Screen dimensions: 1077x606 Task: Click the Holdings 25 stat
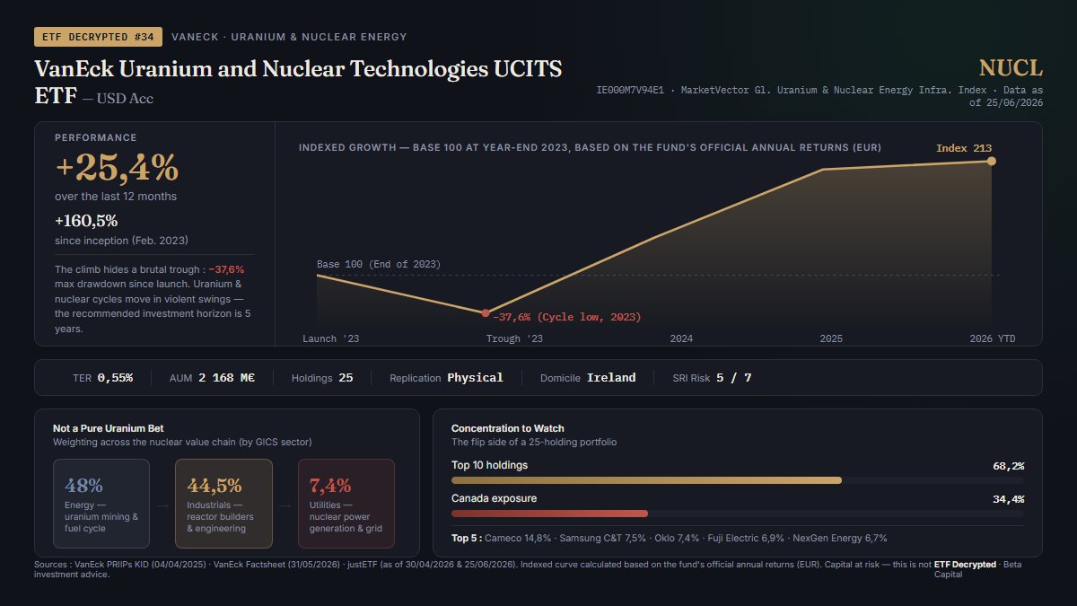[x=322, y=378]
